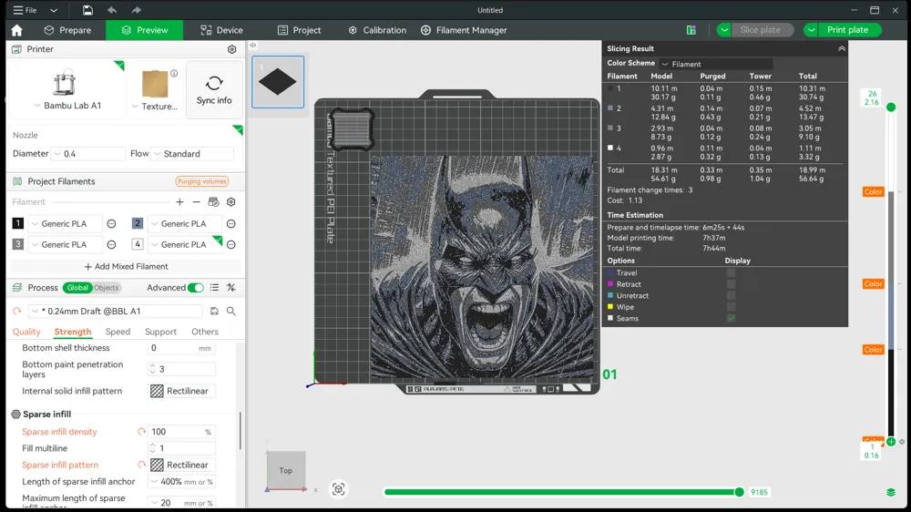Image resolution: width=911 pixels, height=512 pixels.
Task: Select the Bambu Lab A1 printer
Action: 67,89
